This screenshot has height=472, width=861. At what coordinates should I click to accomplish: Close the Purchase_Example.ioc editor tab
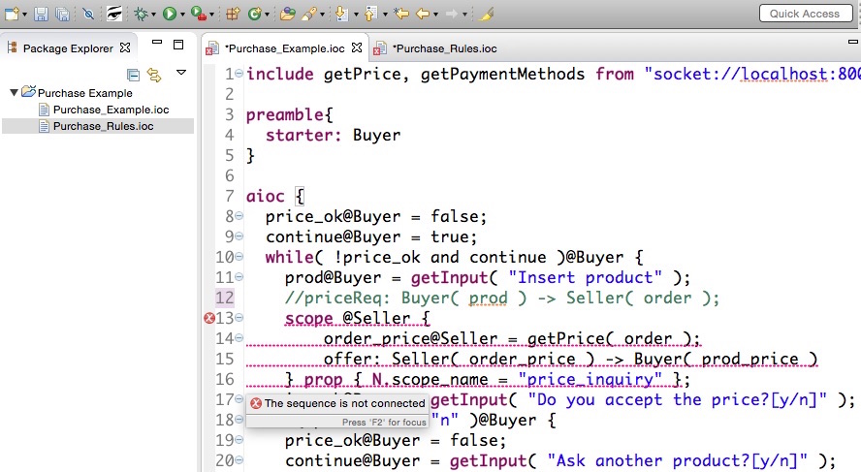(x=357, y=47)
